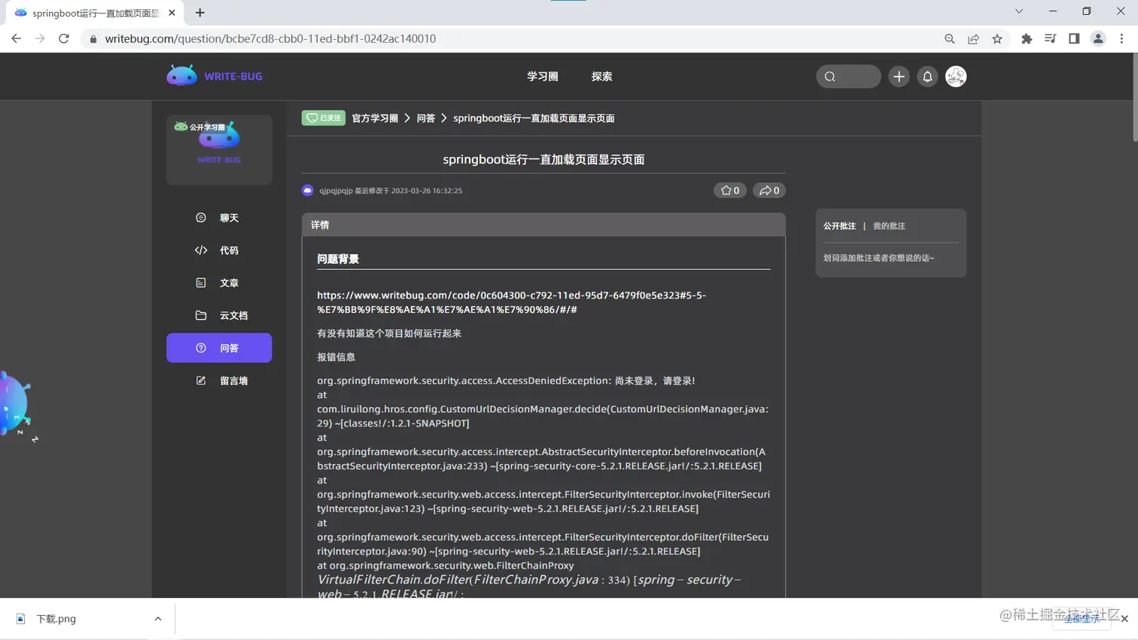Toggle the 已关注 follow status
This screenshot has height=640, width=1138.
(x=323, y=117)
